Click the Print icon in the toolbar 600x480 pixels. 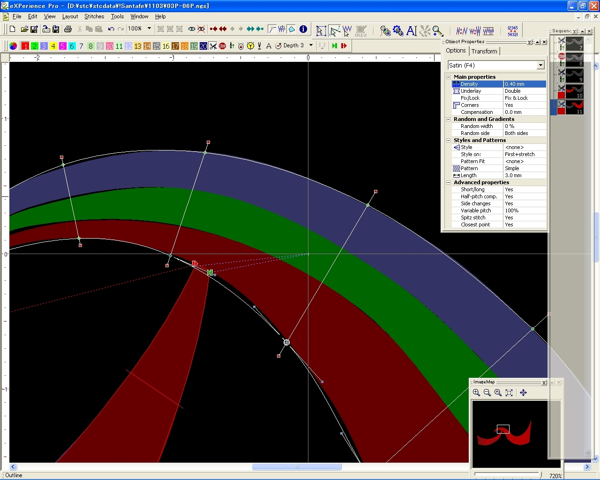pyautogui.click(x=67, y=29)
